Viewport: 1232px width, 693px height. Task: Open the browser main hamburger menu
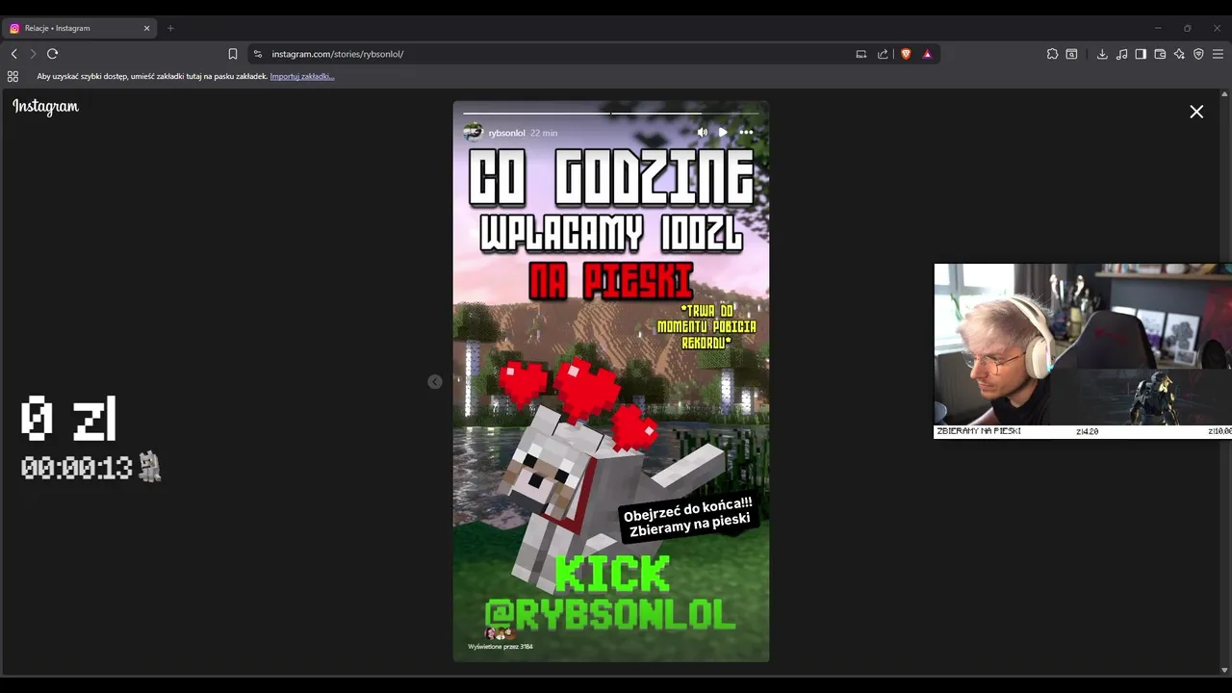click(1218, 54)
